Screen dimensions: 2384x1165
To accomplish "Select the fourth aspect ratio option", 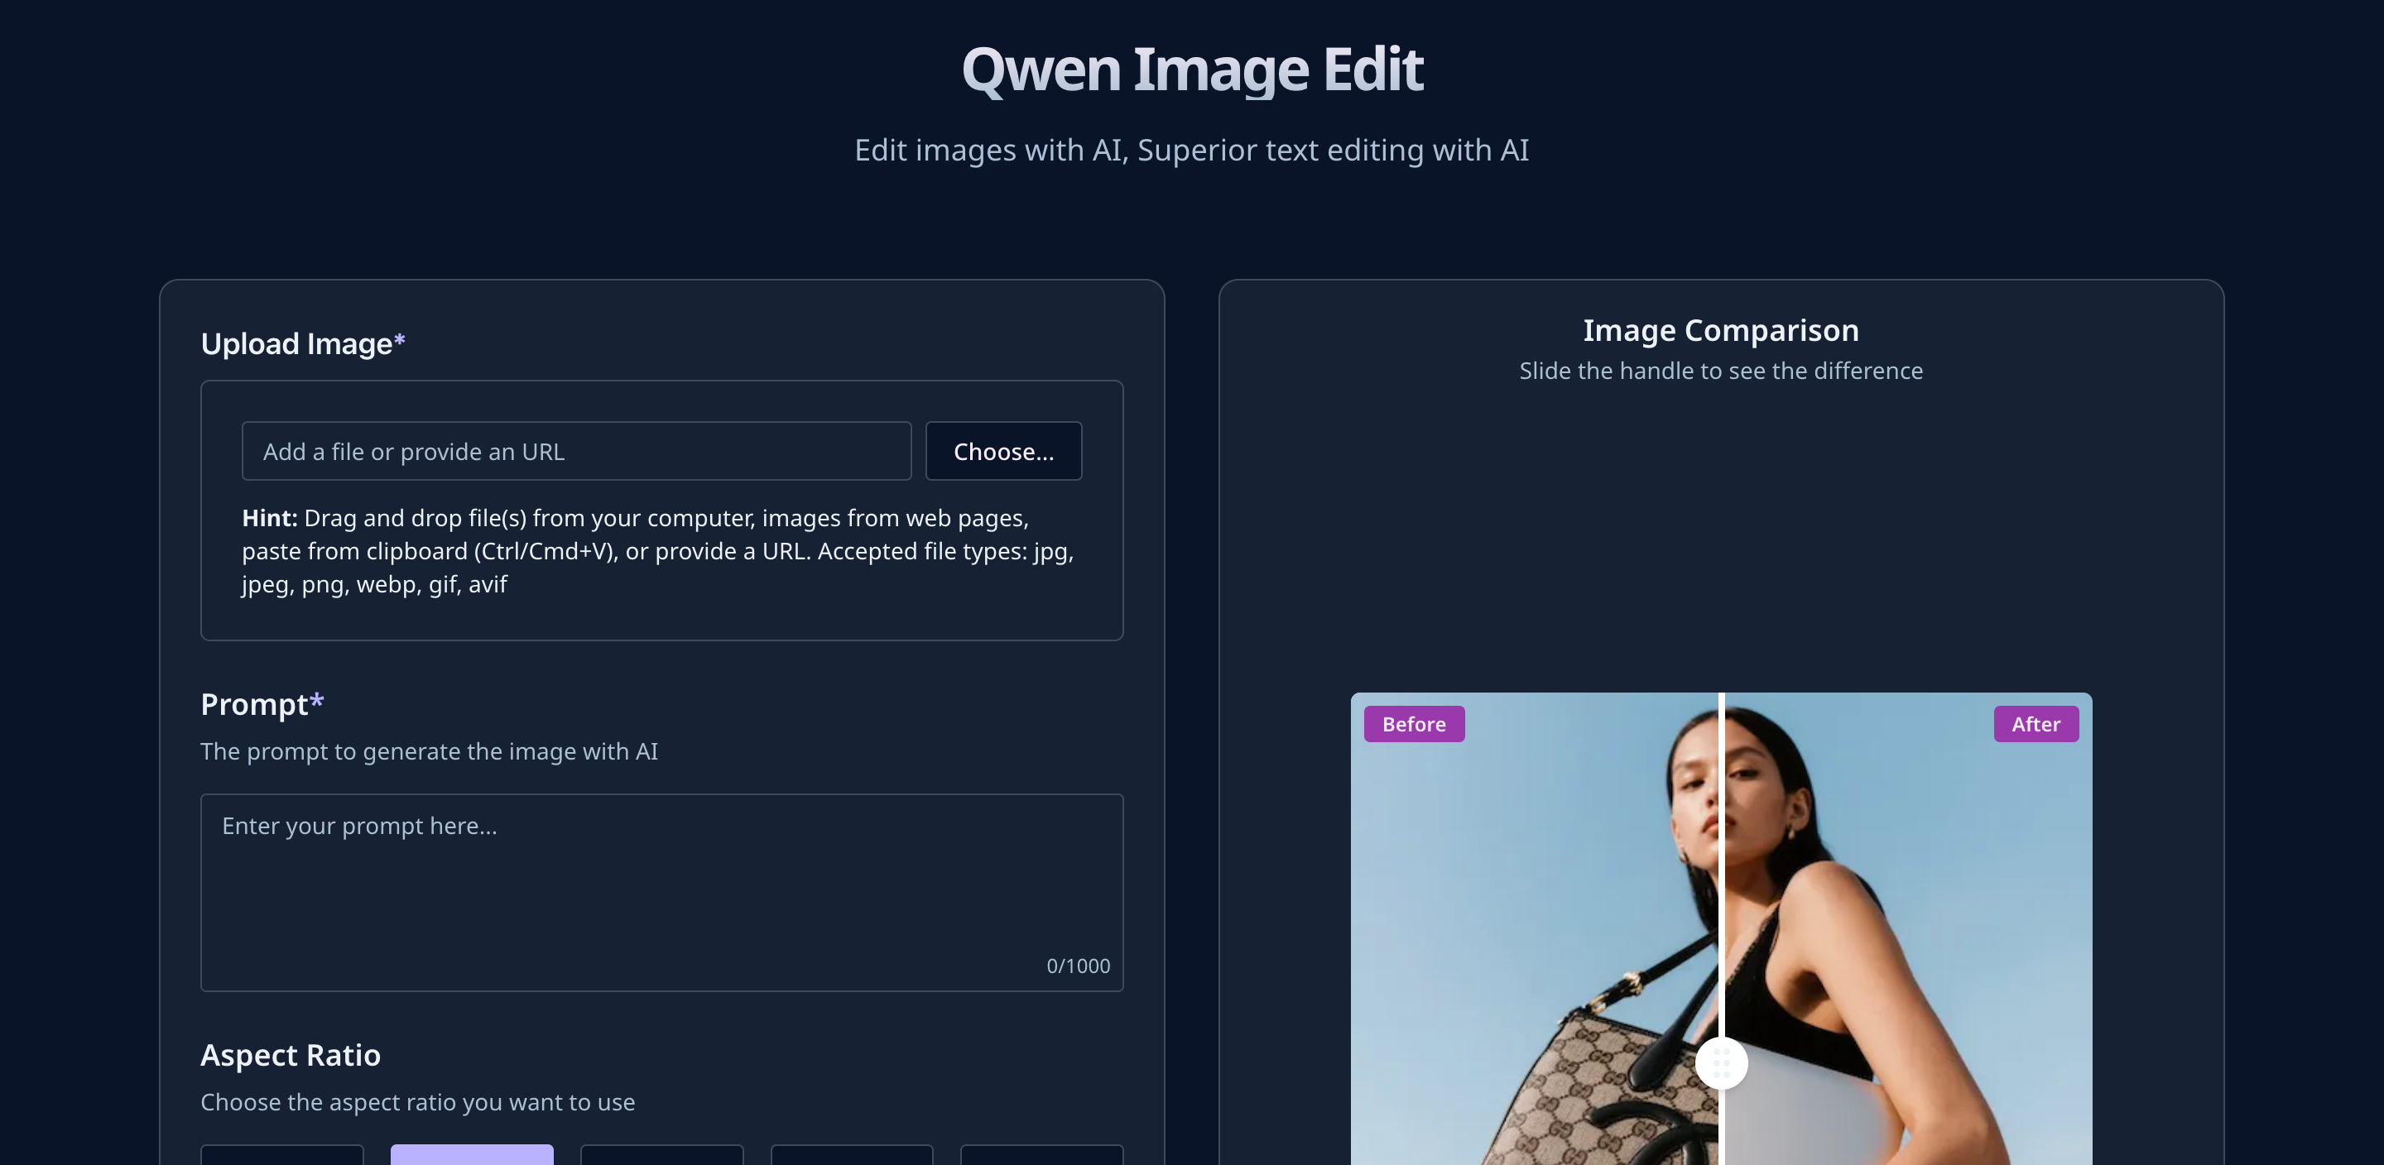I will click(x=850, y=1155).
